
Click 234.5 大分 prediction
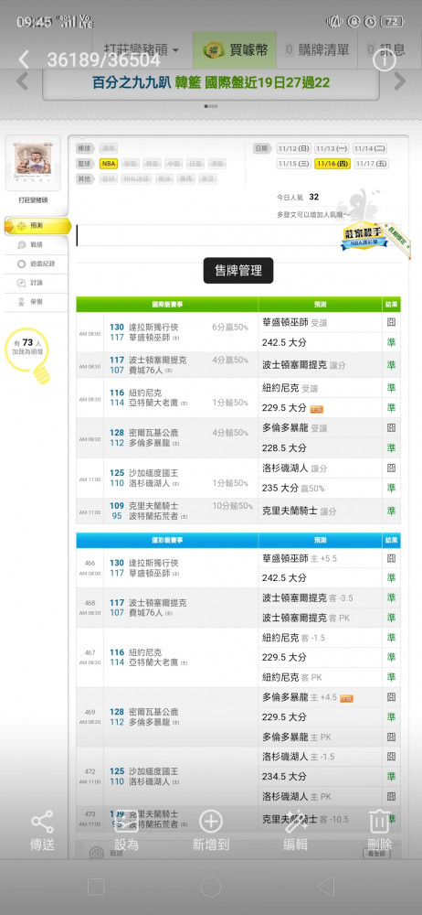284,777
